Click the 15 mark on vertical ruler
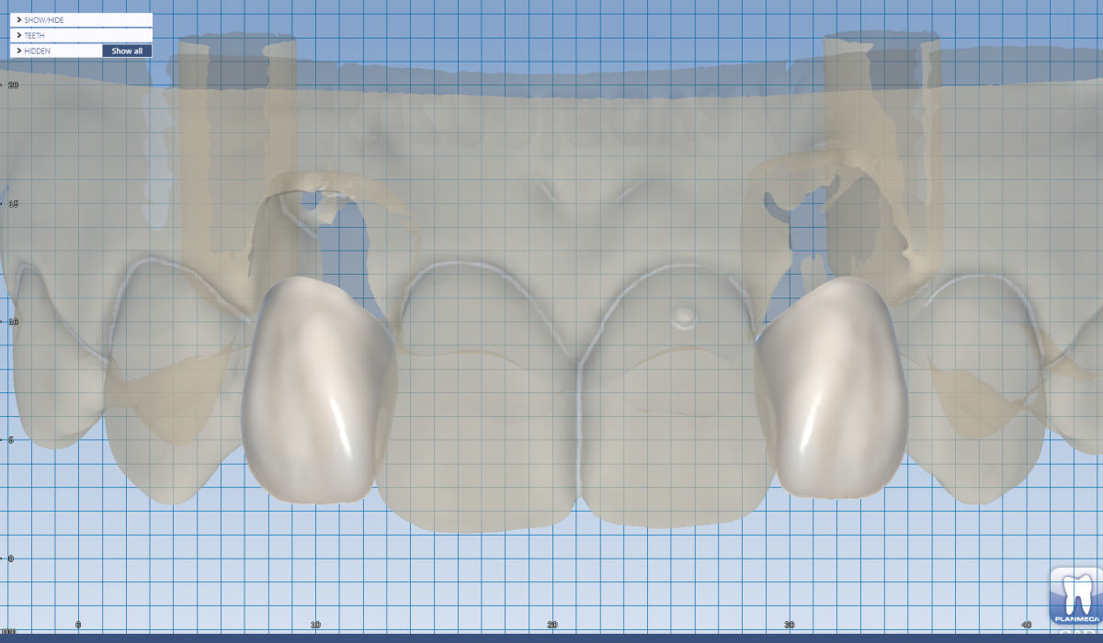Image resolution: width=1103 pixels, height=643 pixels. [12, 203]
